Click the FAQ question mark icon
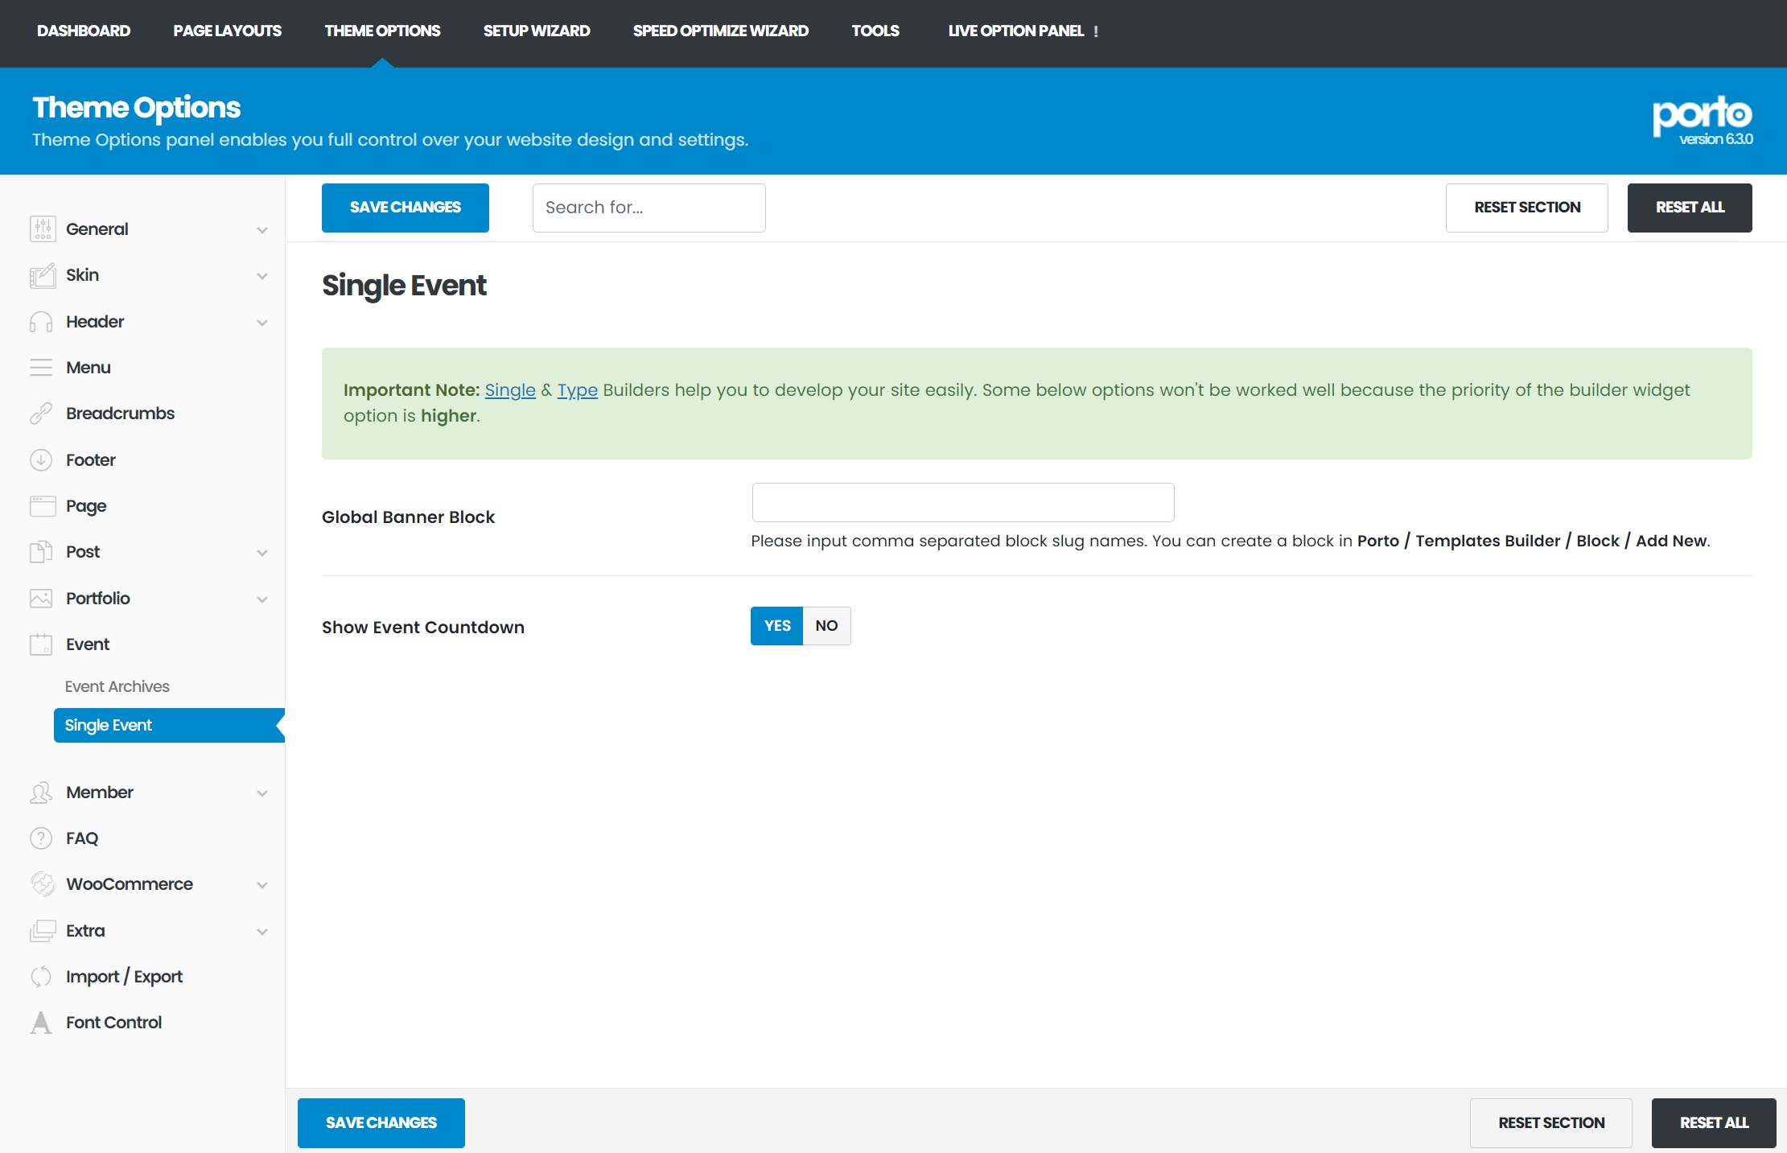This screenshot has width=1787, height=1153. 41,838
